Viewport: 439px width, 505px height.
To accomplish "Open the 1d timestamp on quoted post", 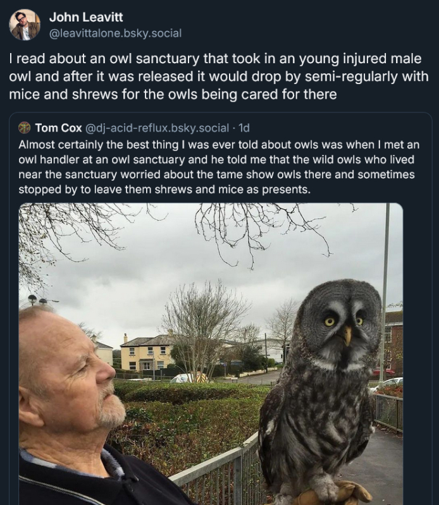I will click(x=244, y=128).
